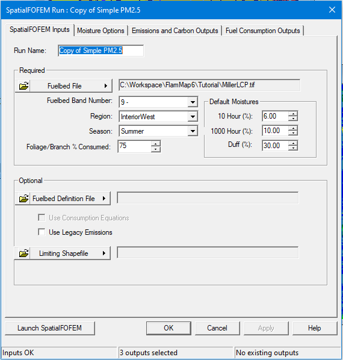Click the 1000 Hour moisture field
Screen dimensions: 343x360
(275, 131)
